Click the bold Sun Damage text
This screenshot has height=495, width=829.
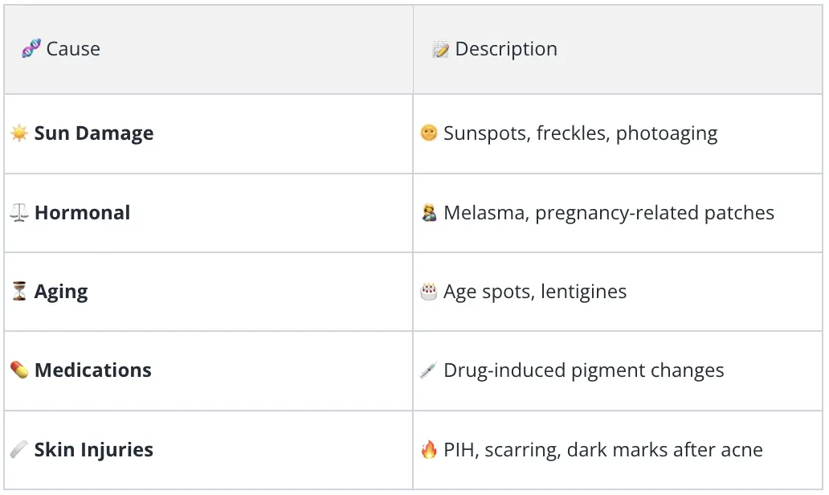tap(94, 133)
